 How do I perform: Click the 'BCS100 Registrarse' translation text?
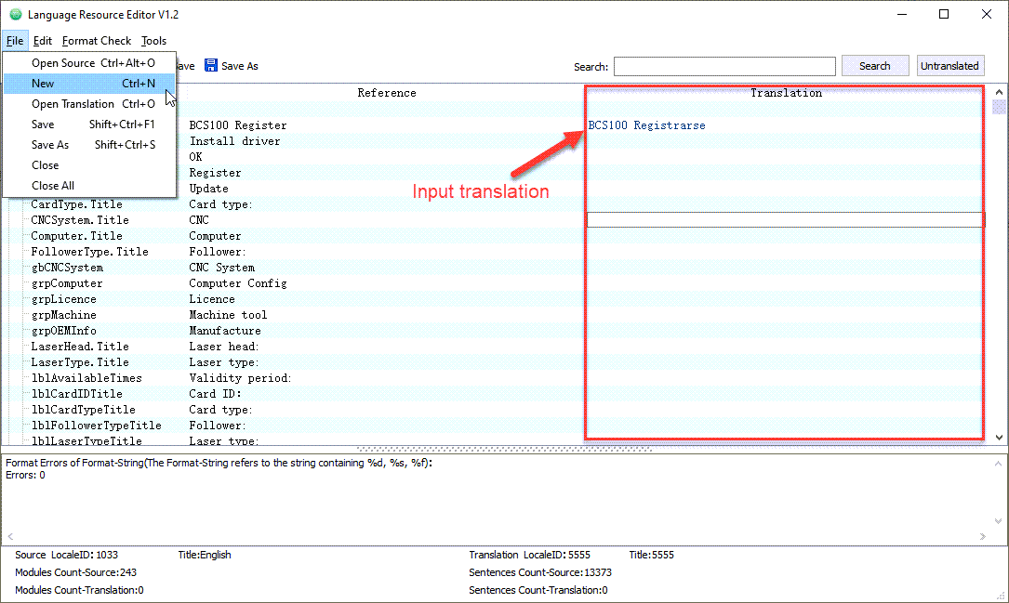click(646, 125)
